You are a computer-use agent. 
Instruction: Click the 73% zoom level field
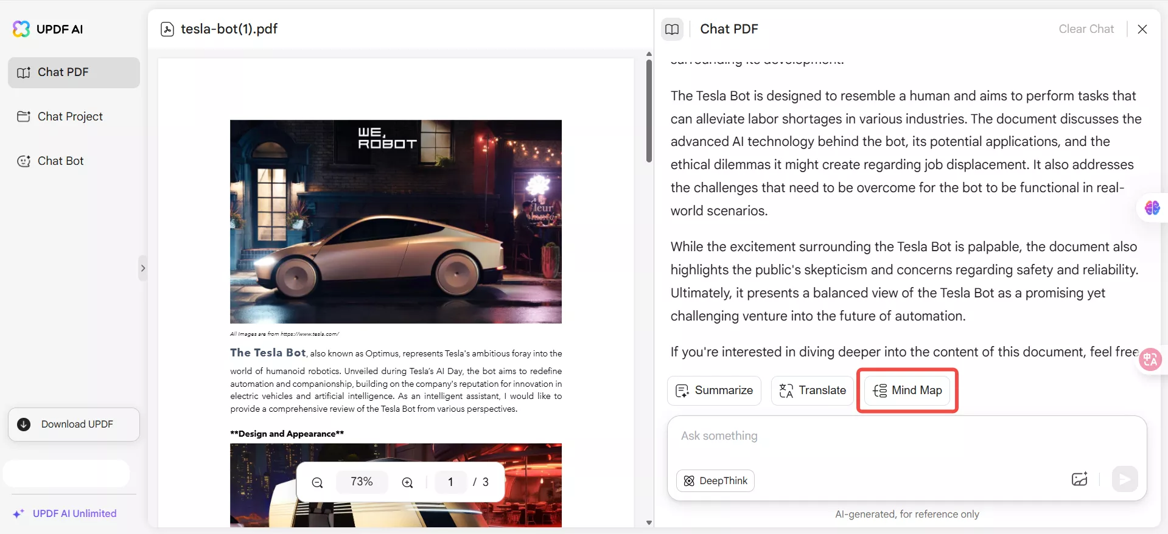coord(362,482)
